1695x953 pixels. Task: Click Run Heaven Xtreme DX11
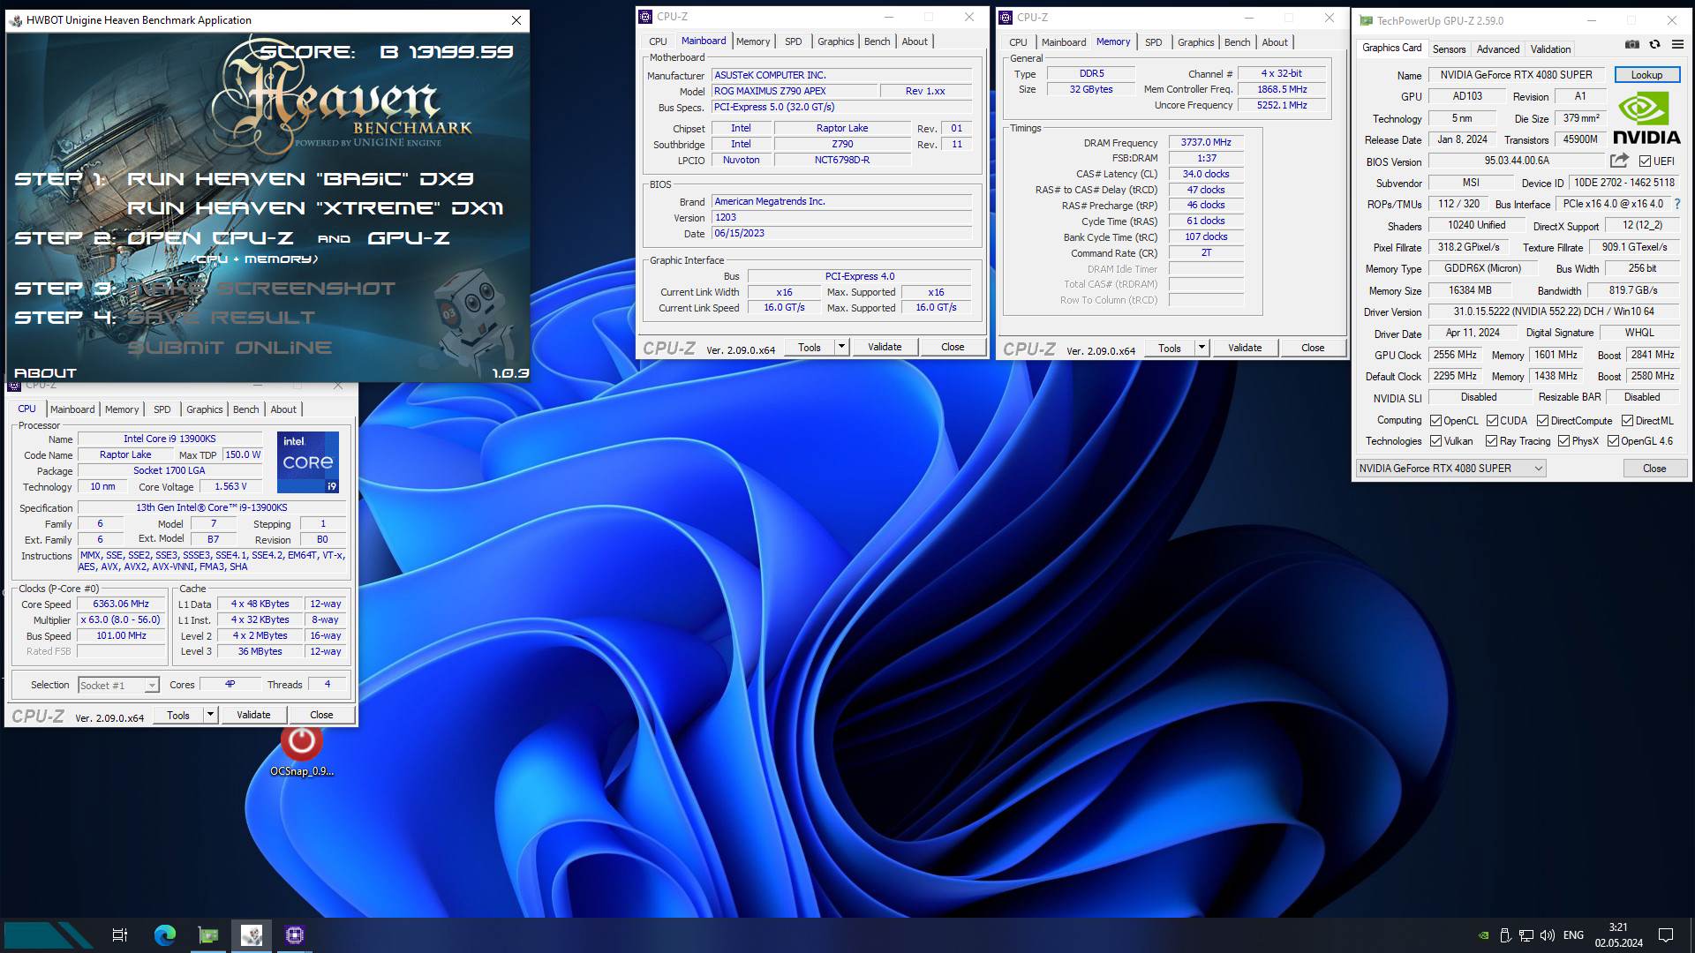(315, 208)
